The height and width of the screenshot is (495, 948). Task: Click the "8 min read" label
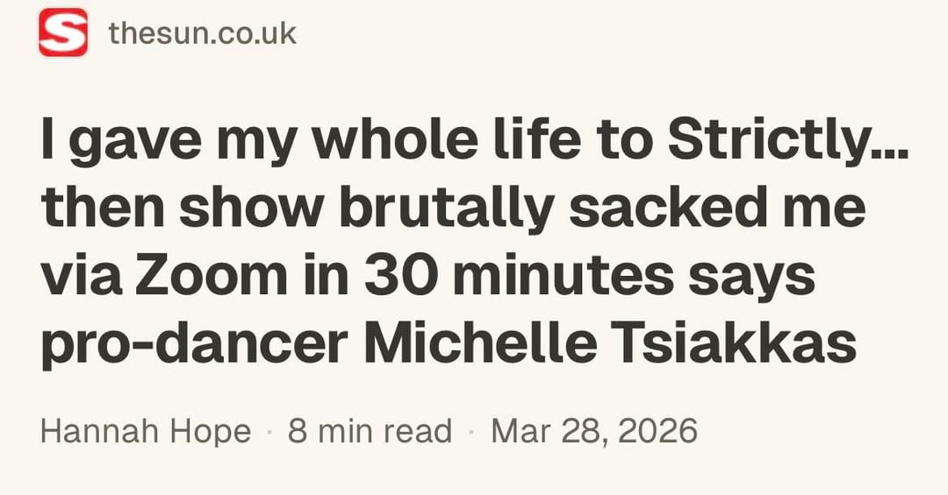click(370, 431)
